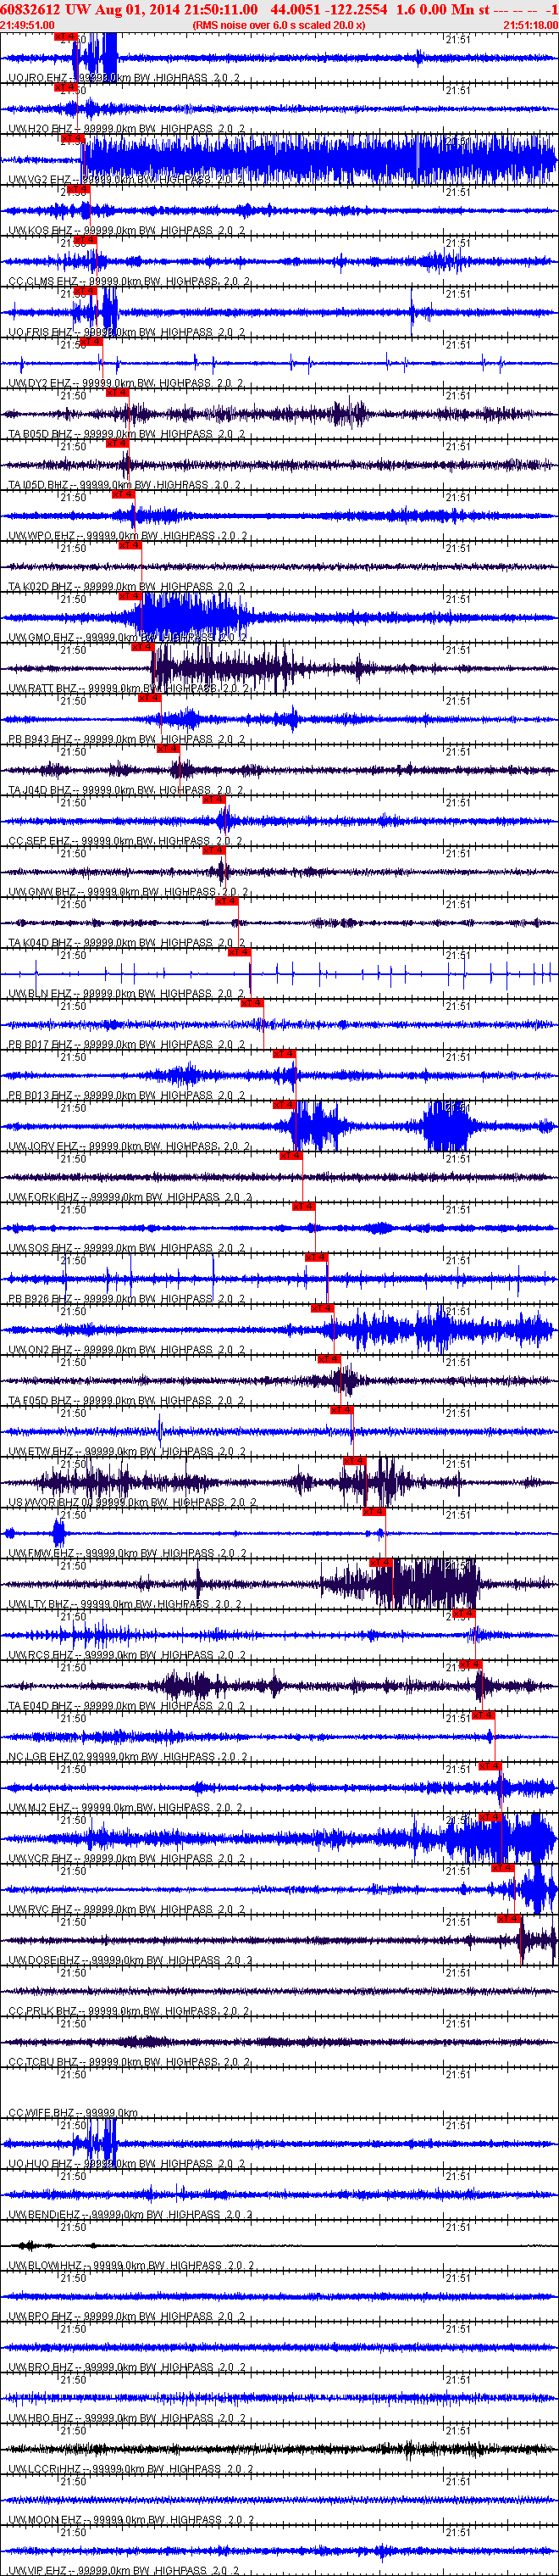Select the CC.CLMS EHZ station label
Image resolution: width=559 pixels, height=2576 pixels.
pos(125,282)
